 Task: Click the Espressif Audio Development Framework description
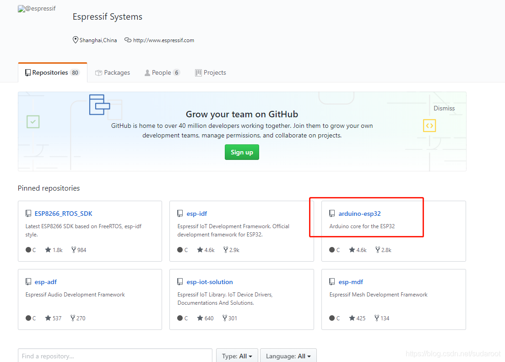75,295
